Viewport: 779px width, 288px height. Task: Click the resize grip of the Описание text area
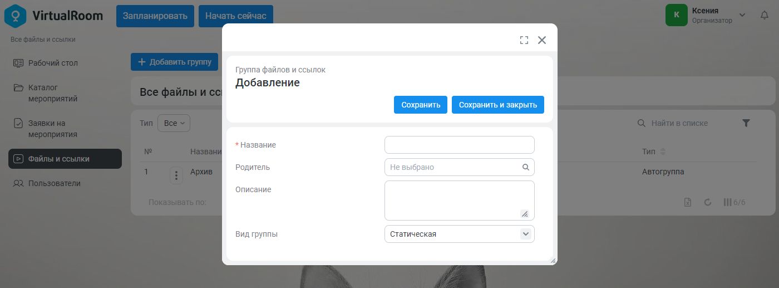[x=524, y=213]
